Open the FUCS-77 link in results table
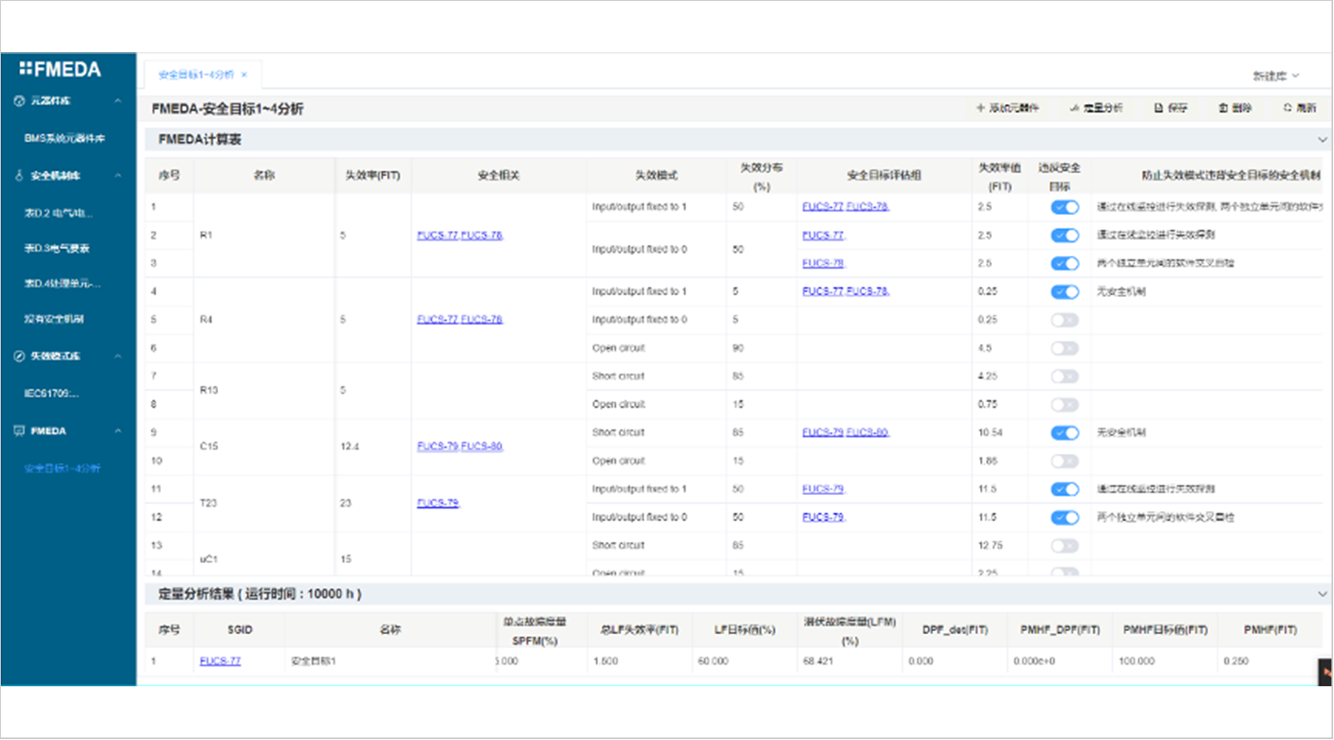 coord(220,661)
